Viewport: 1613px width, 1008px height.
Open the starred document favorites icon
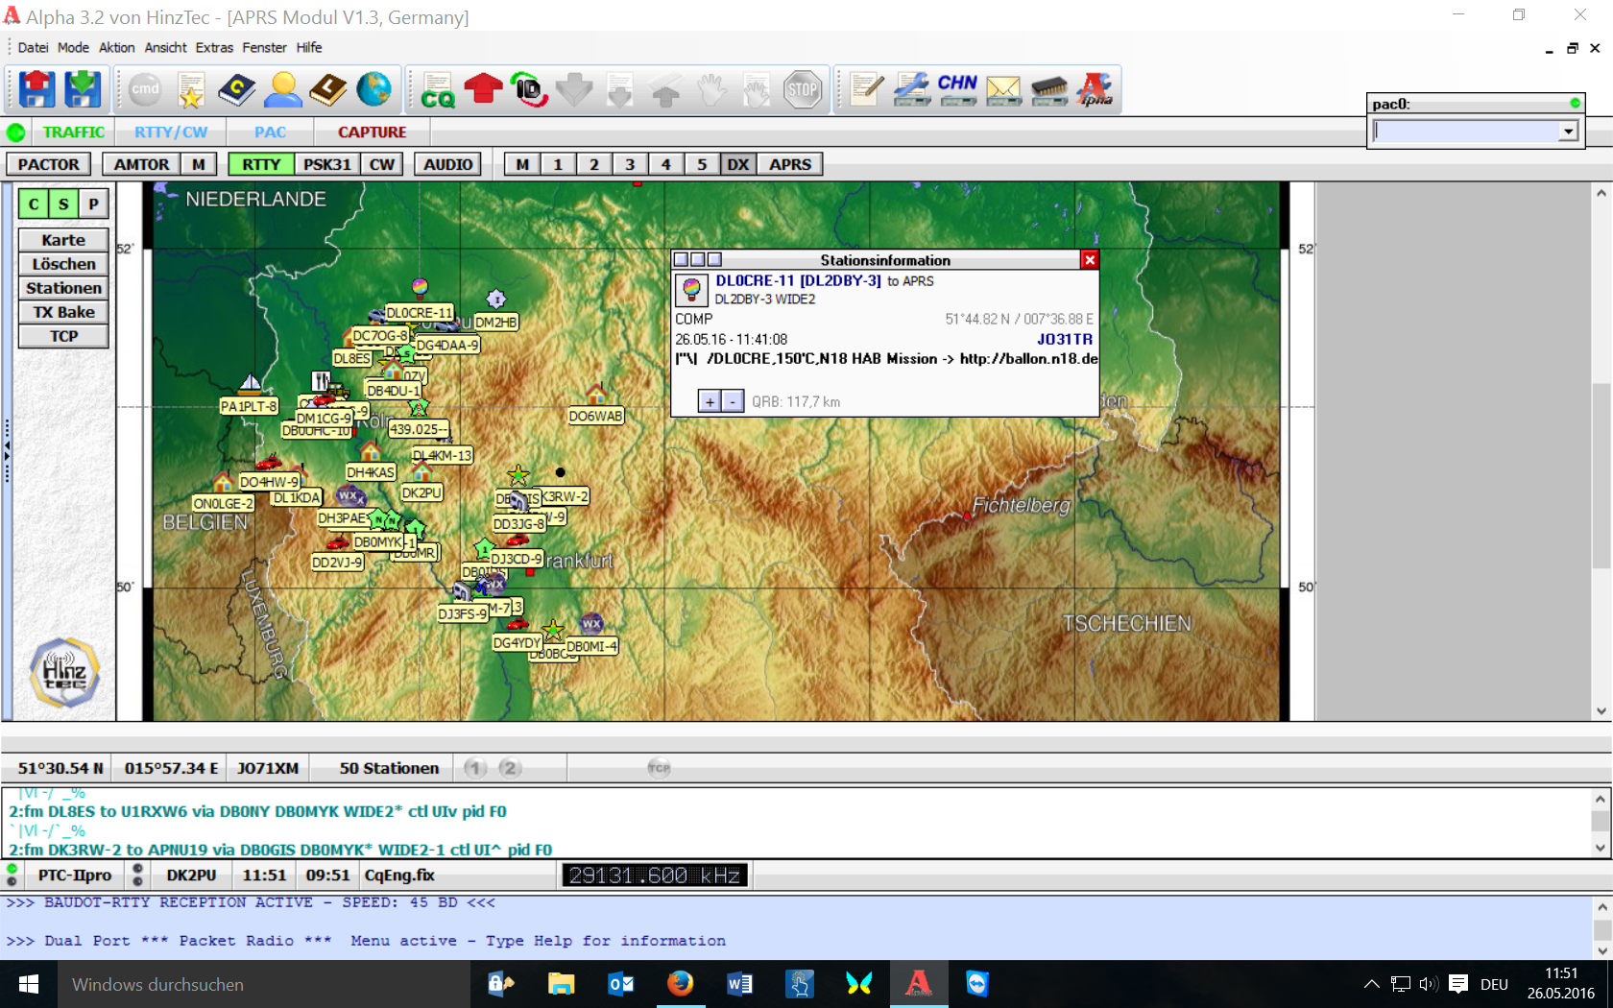[191, 89]
